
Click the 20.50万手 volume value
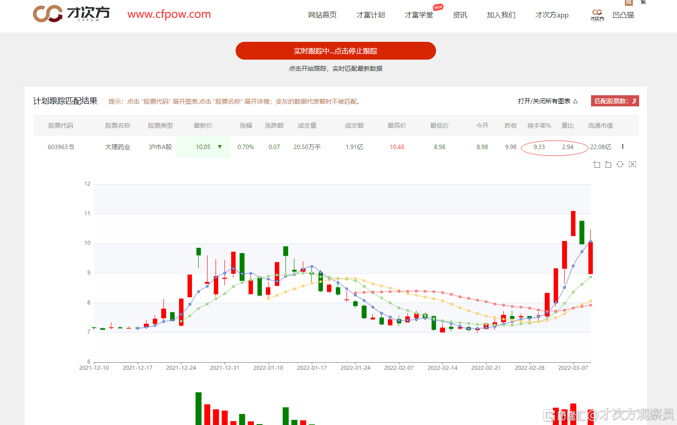click(x=307, y=147)
